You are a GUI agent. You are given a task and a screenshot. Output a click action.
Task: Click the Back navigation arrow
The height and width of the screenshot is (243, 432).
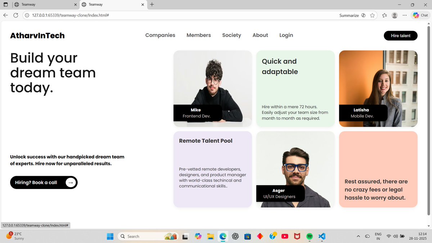point(5,15)
